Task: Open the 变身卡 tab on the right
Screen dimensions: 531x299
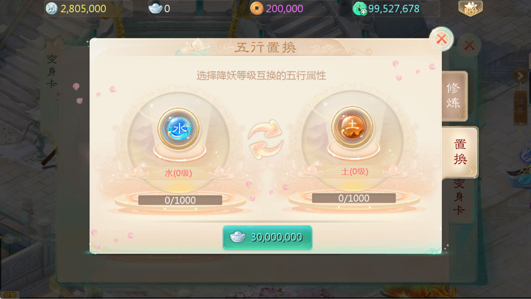Action: [459, 196]
